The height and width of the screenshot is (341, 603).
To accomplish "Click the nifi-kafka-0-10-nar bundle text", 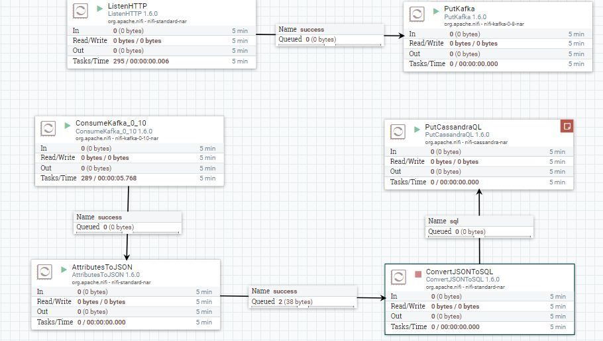I will (x=137, y=138).
